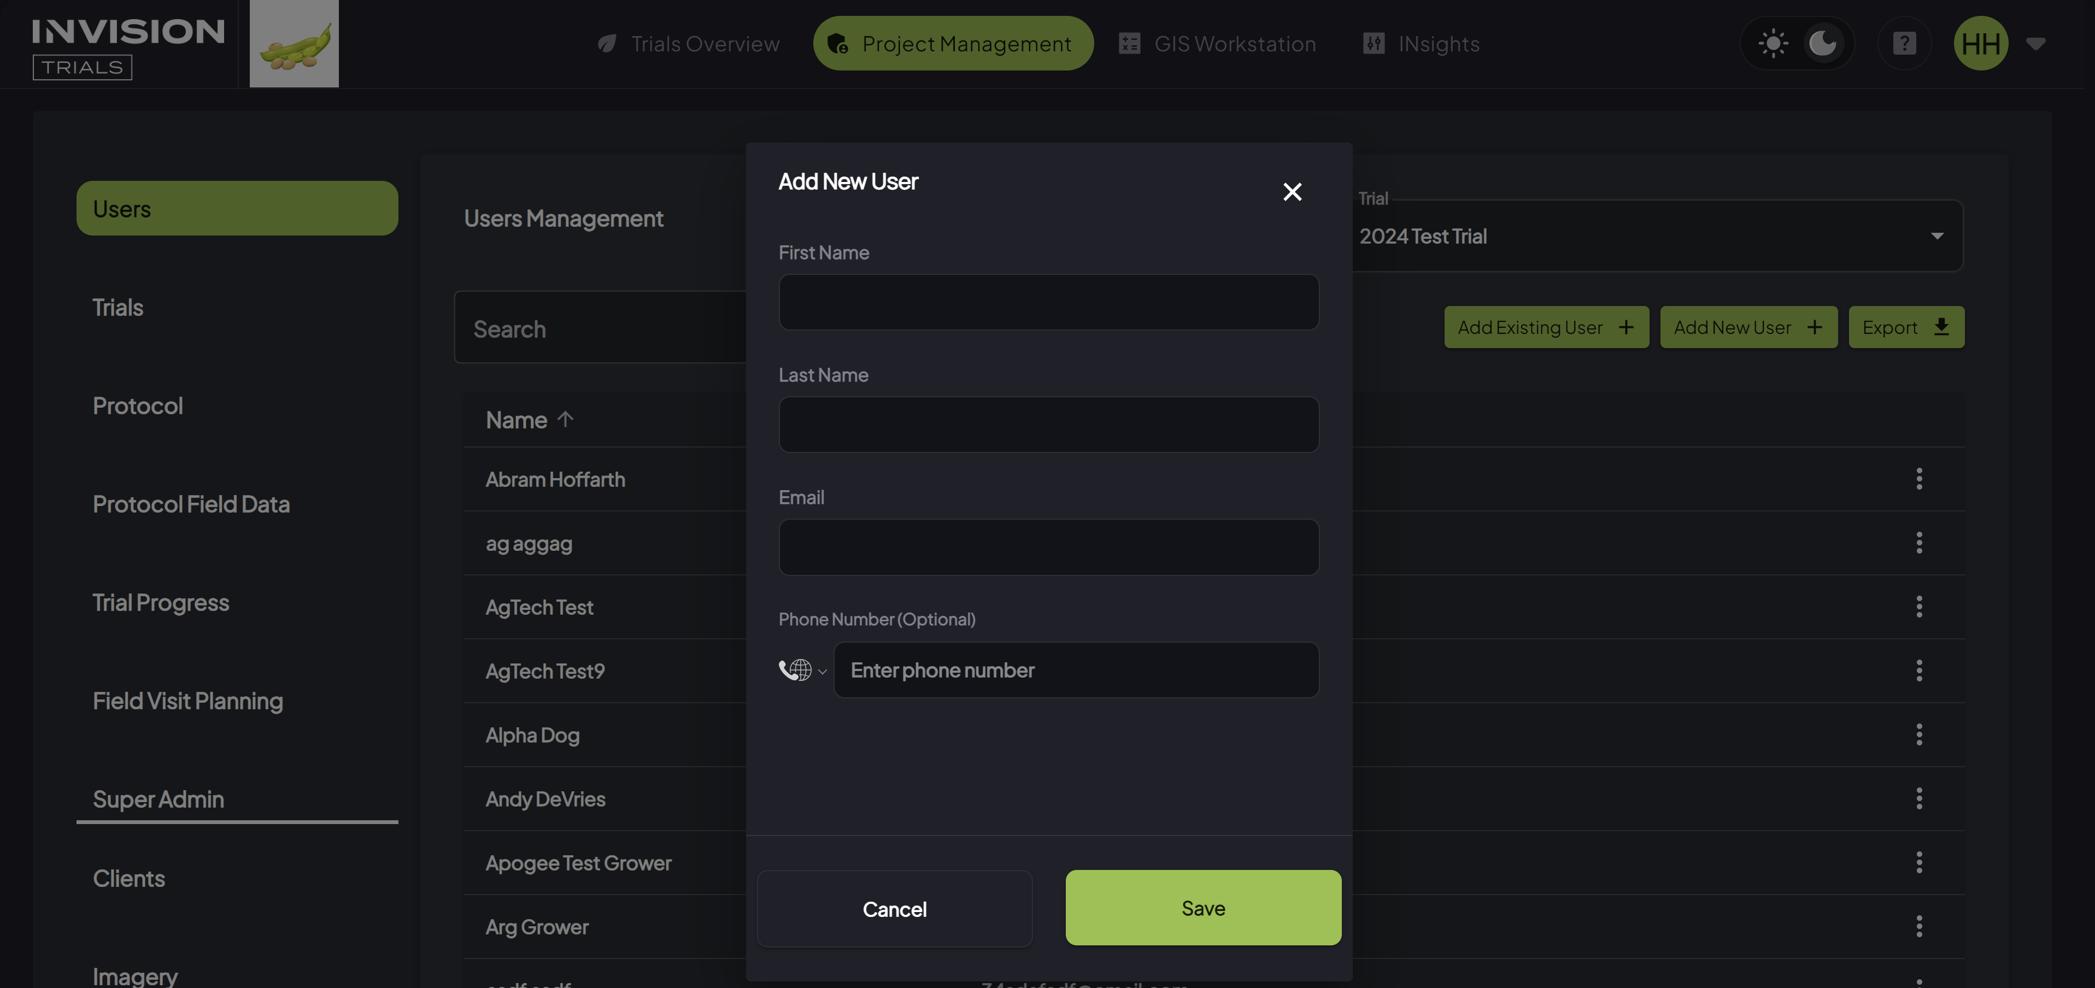The image size is (2095, 988).
Task: Click the HH user avatar
Action: coord(1980,43)
